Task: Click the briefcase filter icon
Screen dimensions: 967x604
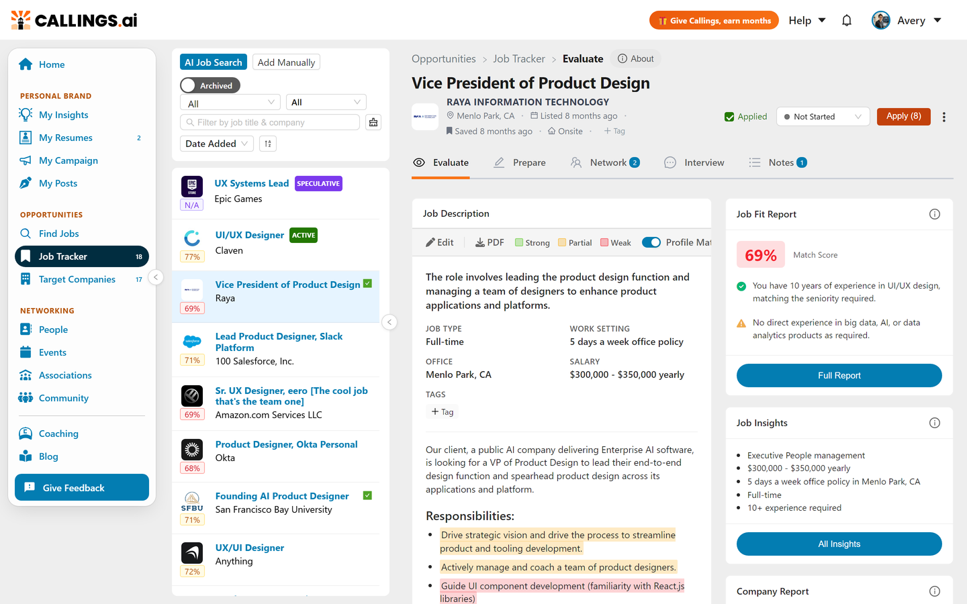Action: click(373, 122)
